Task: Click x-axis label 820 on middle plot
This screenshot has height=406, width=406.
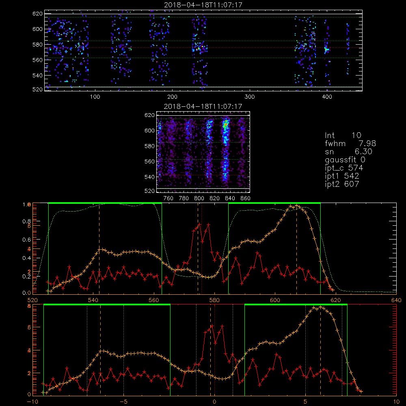Action: pos(215,199)
